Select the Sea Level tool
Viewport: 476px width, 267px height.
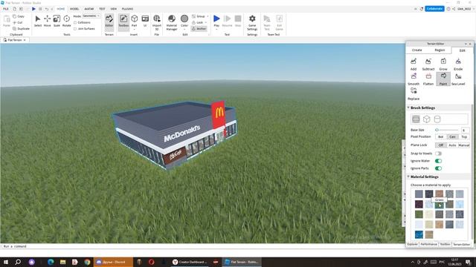click(458, 79)
